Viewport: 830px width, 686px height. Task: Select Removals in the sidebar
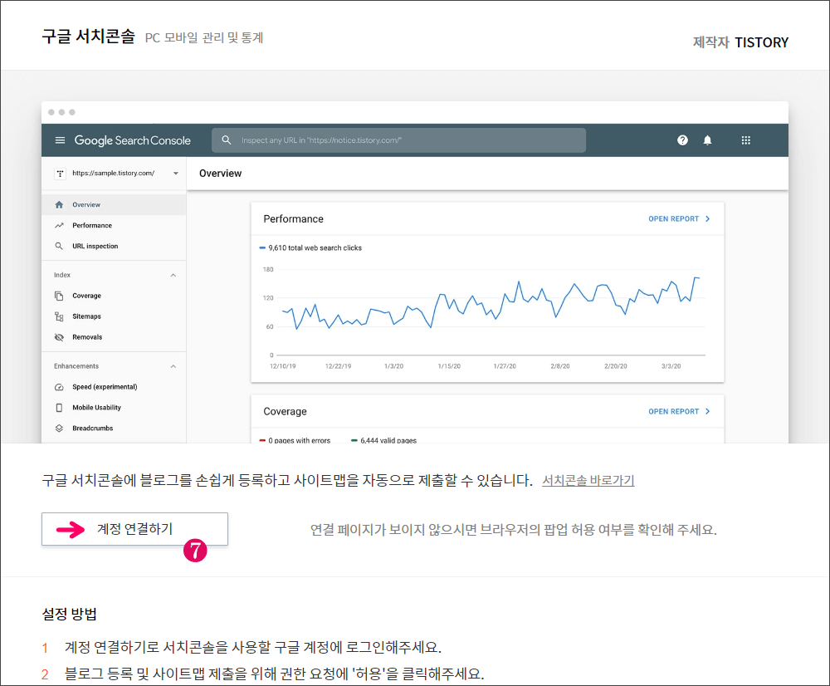pyautogui.click(x=114, y=337)
